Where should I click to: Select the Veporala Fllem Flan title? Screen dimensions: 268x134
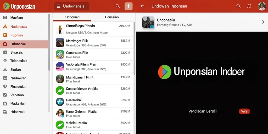[81, 64]
